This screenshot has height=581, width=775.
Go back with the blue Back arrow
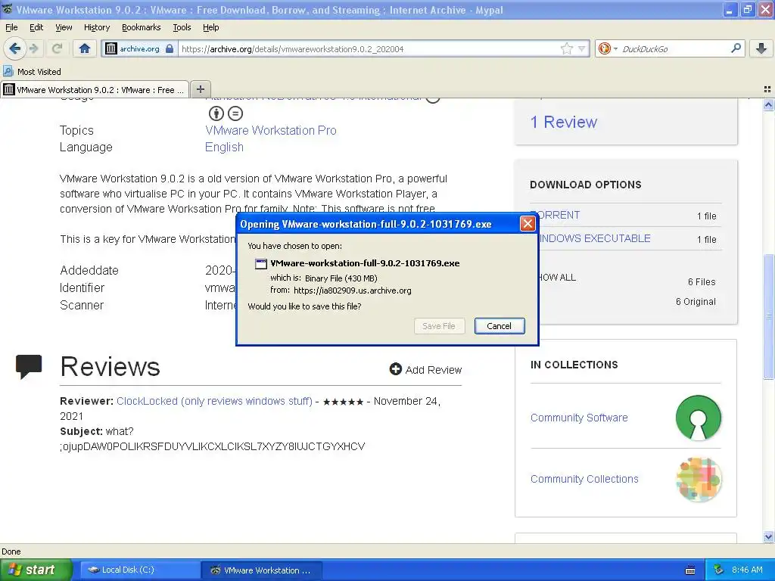pos(14,48)
